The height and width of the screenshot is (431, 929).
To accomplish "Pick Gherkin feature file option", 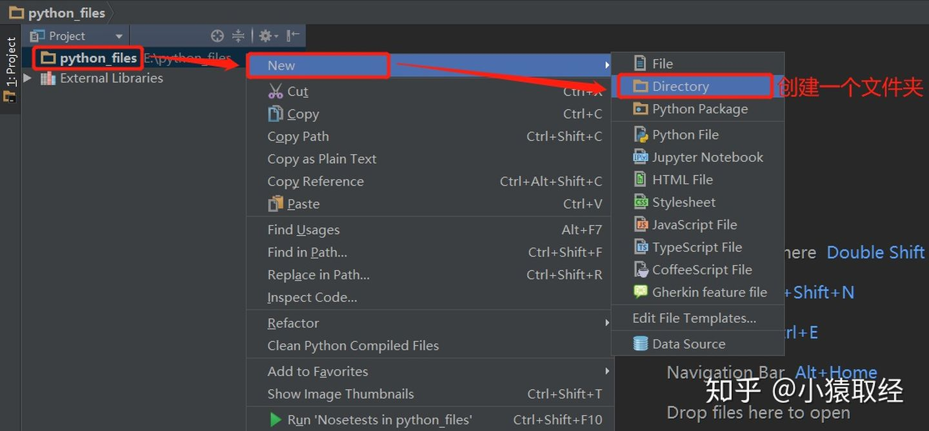I will point(709,292).
